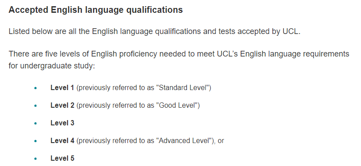Select the bold Level 2 label
This screenshot has width=361, height=166.
pyautogui.click(x=63, y=106)
